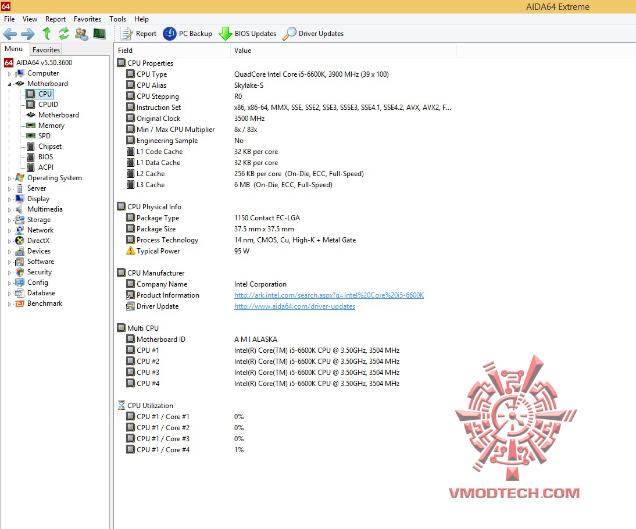The width and height of the screenshot is (636, 529).
Task: Click the Storage icon in tree
Action: tap(19, 220)
